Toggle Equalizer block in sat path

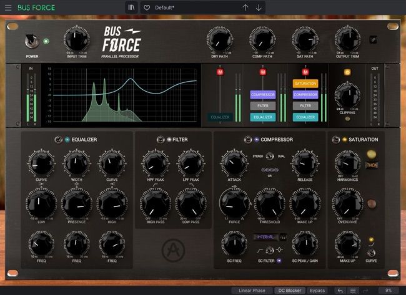click(x=305, y=117)
